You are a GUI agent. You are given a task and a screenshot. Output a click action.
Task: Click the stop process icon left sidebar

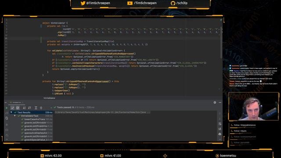coord(7,125)
